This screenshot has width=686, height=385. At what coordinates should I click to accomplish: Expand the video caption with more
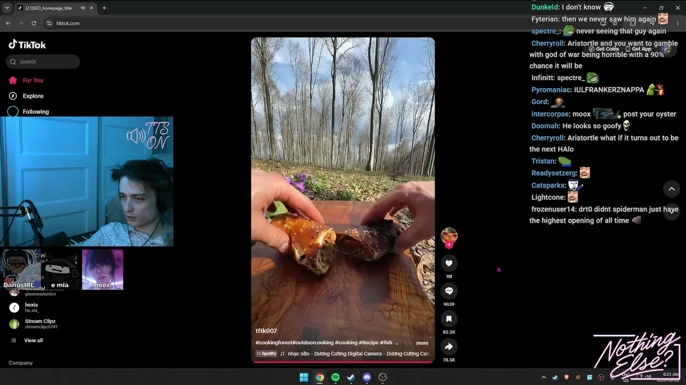coord(422,343)
